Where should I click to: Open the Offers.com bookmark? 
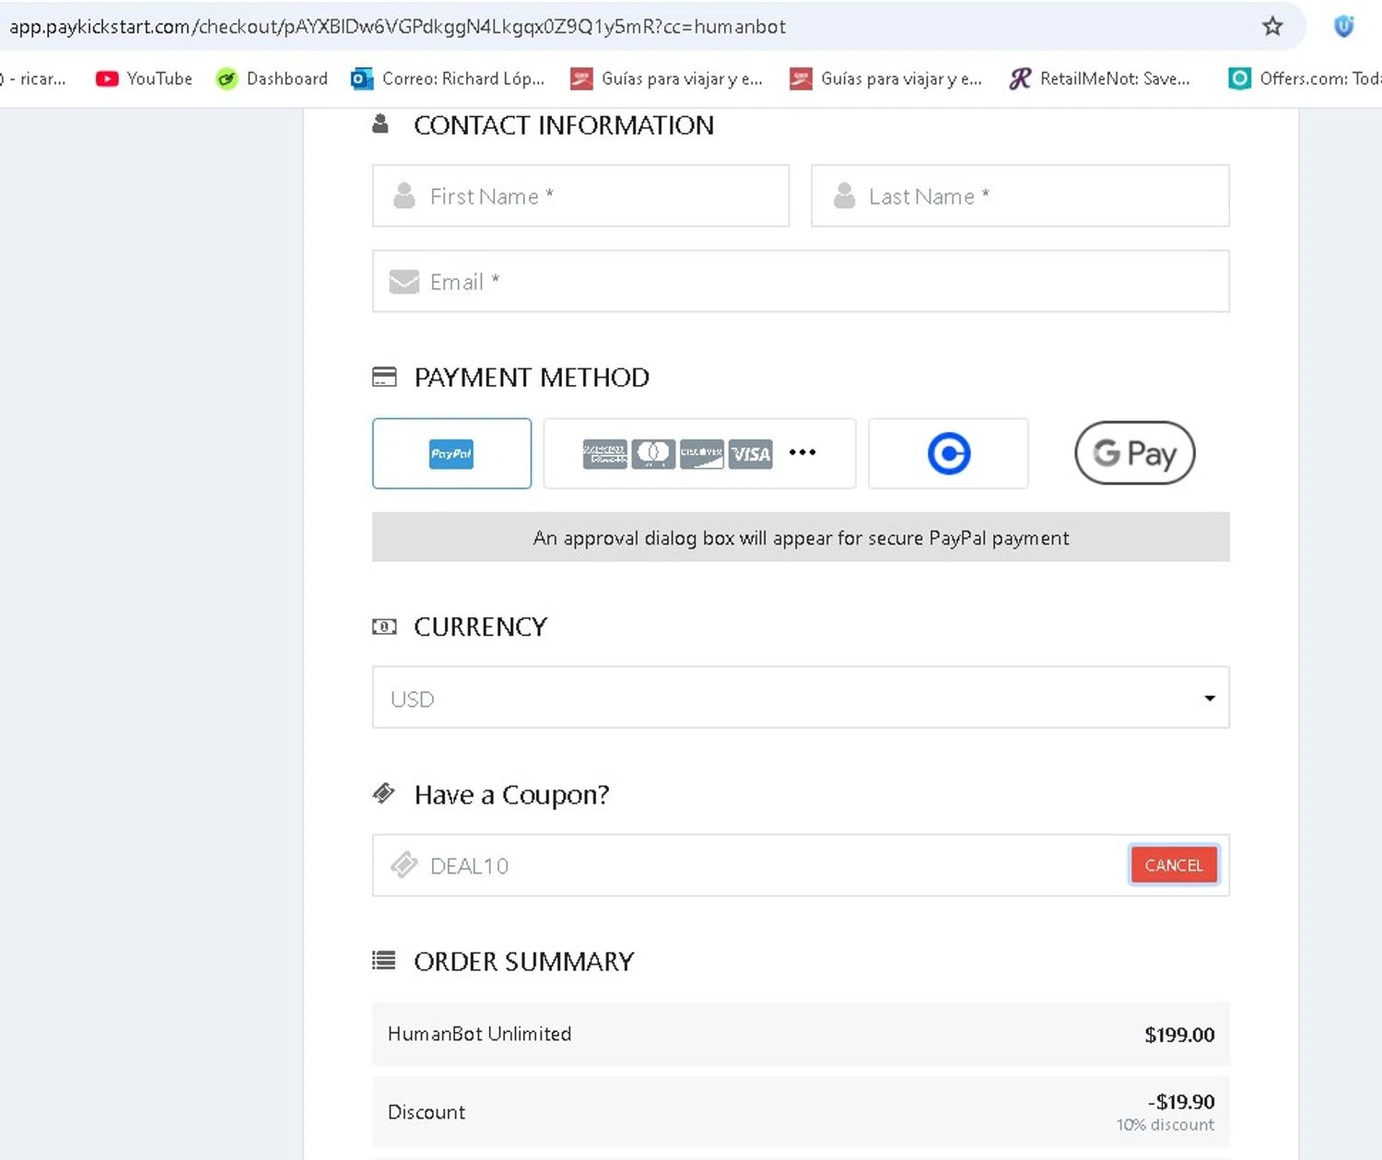[x=1304, y=79]
